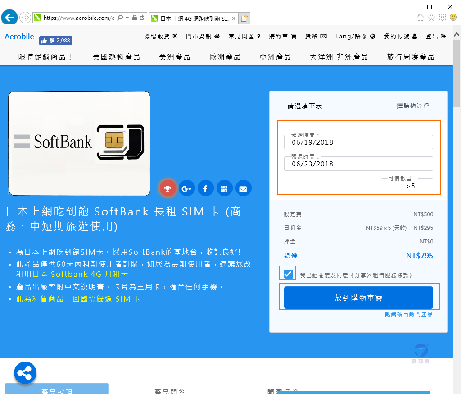Open 美洲產品 category
The height and width of the screenshot is (394, 461).
point(175,57)
